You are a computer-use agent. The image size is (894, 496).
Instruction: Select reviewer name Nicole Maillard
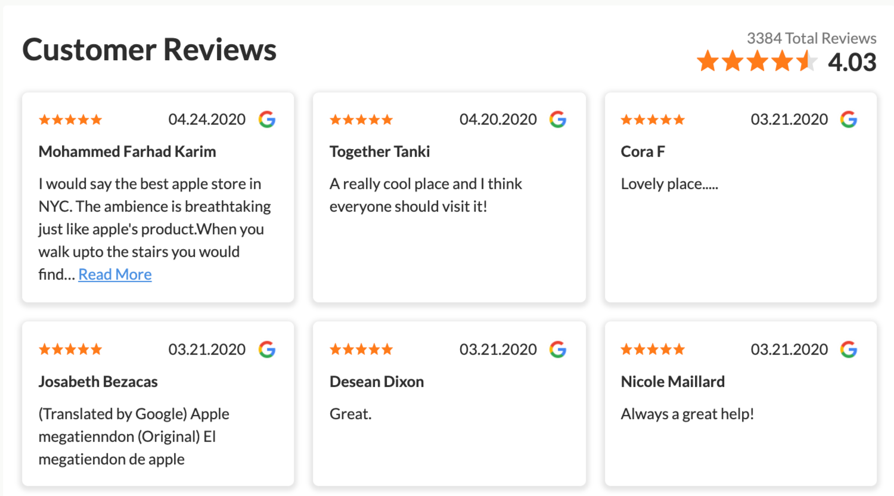(673, 382)
